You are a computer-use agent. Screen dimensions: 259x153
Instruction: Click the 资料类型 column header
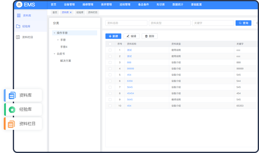click(x=176, y=44)
